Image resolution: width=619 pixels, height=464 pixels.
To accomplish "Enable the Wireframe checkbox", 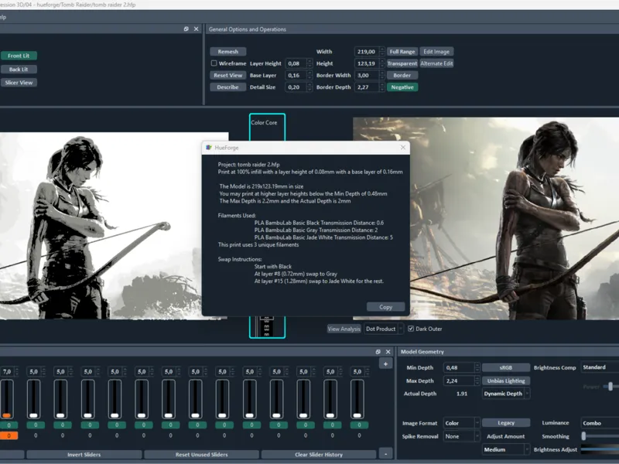I will (x=214, y=63).
